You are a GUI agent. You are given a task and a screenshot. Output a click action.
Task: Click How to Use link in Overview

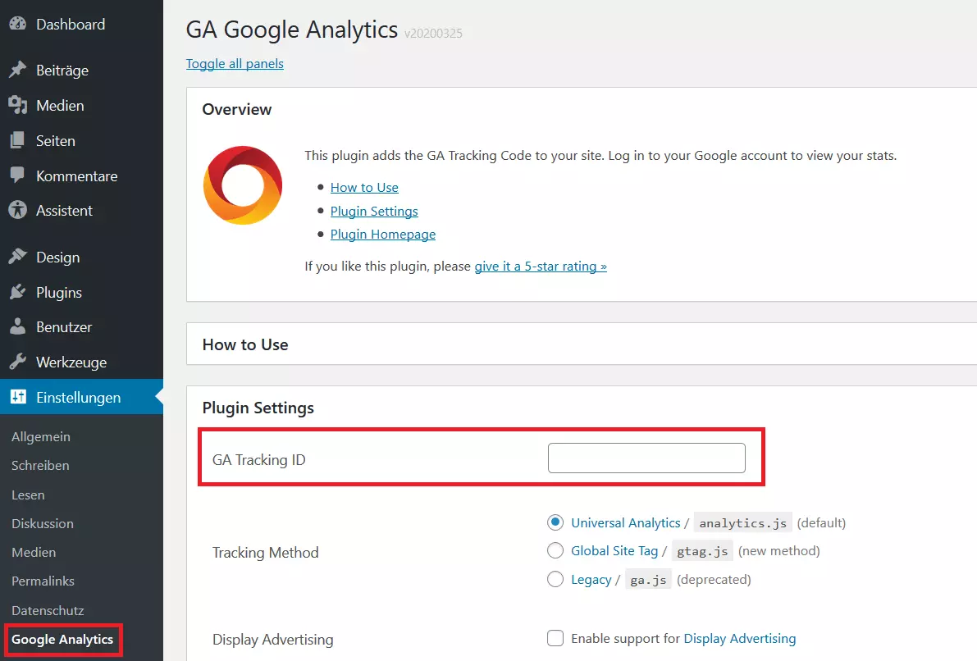(x=364, y=188)
